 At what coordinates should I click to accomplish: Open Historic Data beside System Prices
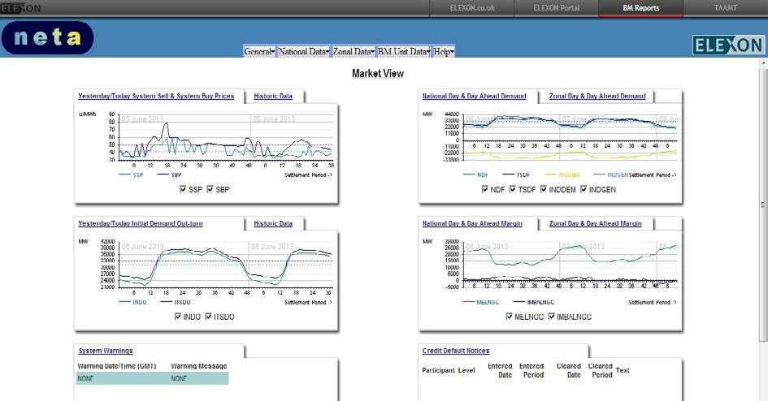(273, 97)
